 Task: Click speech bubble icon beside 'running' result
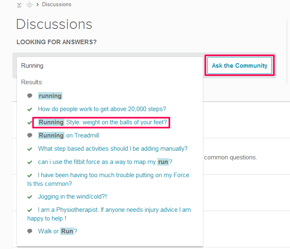tap(30, 96)
